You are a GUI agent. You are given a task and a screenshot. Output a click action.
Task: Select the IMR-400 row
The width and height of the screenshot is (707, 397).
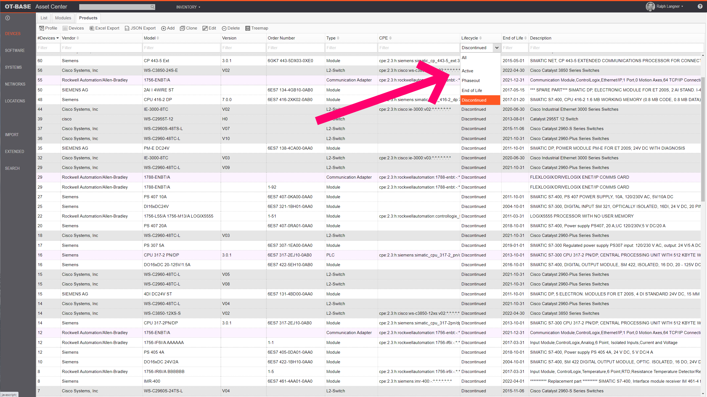pyautogui.click(x=368, y=381)
